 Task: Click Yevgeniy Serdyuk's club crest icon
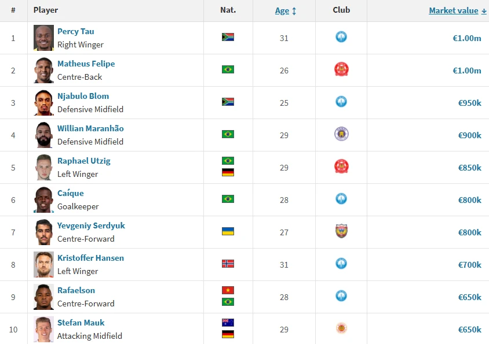click(x=341, y=232)
